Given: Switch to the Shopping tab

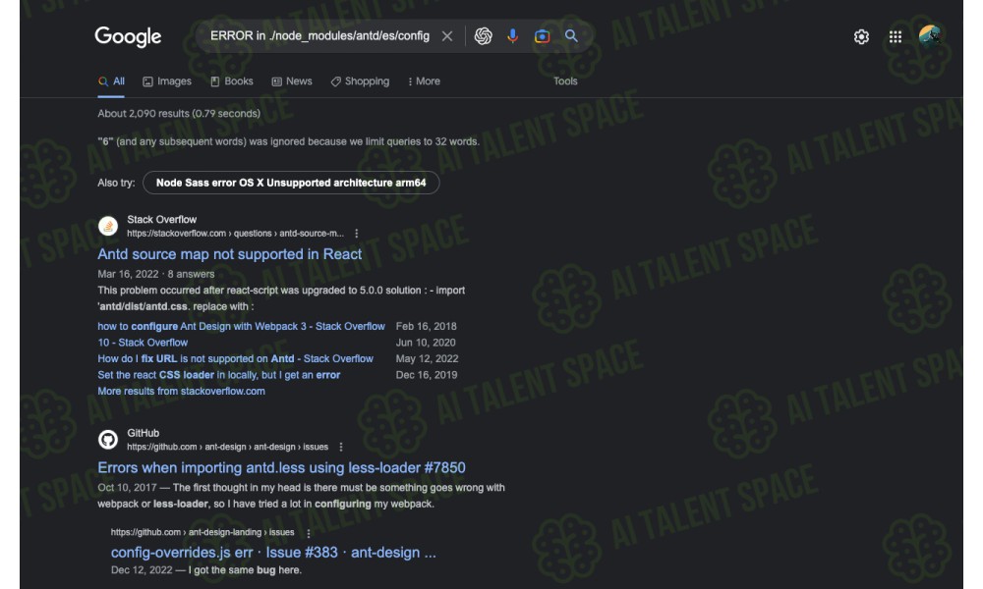Looking at the screenshot, I should coord(360,81).
